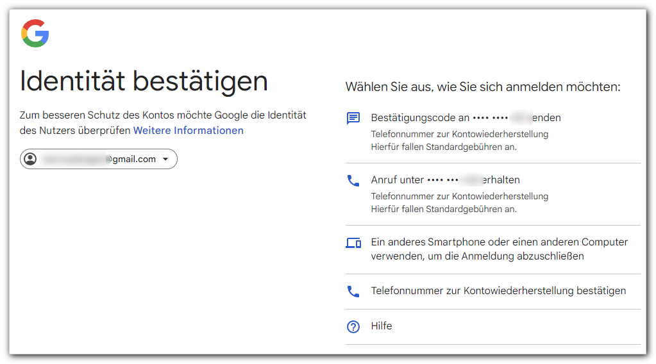The height and width of the screenshot is (364, 656).
Task: Click the account avatar icon
Action: pyautogui.click(x=31, y=159)
